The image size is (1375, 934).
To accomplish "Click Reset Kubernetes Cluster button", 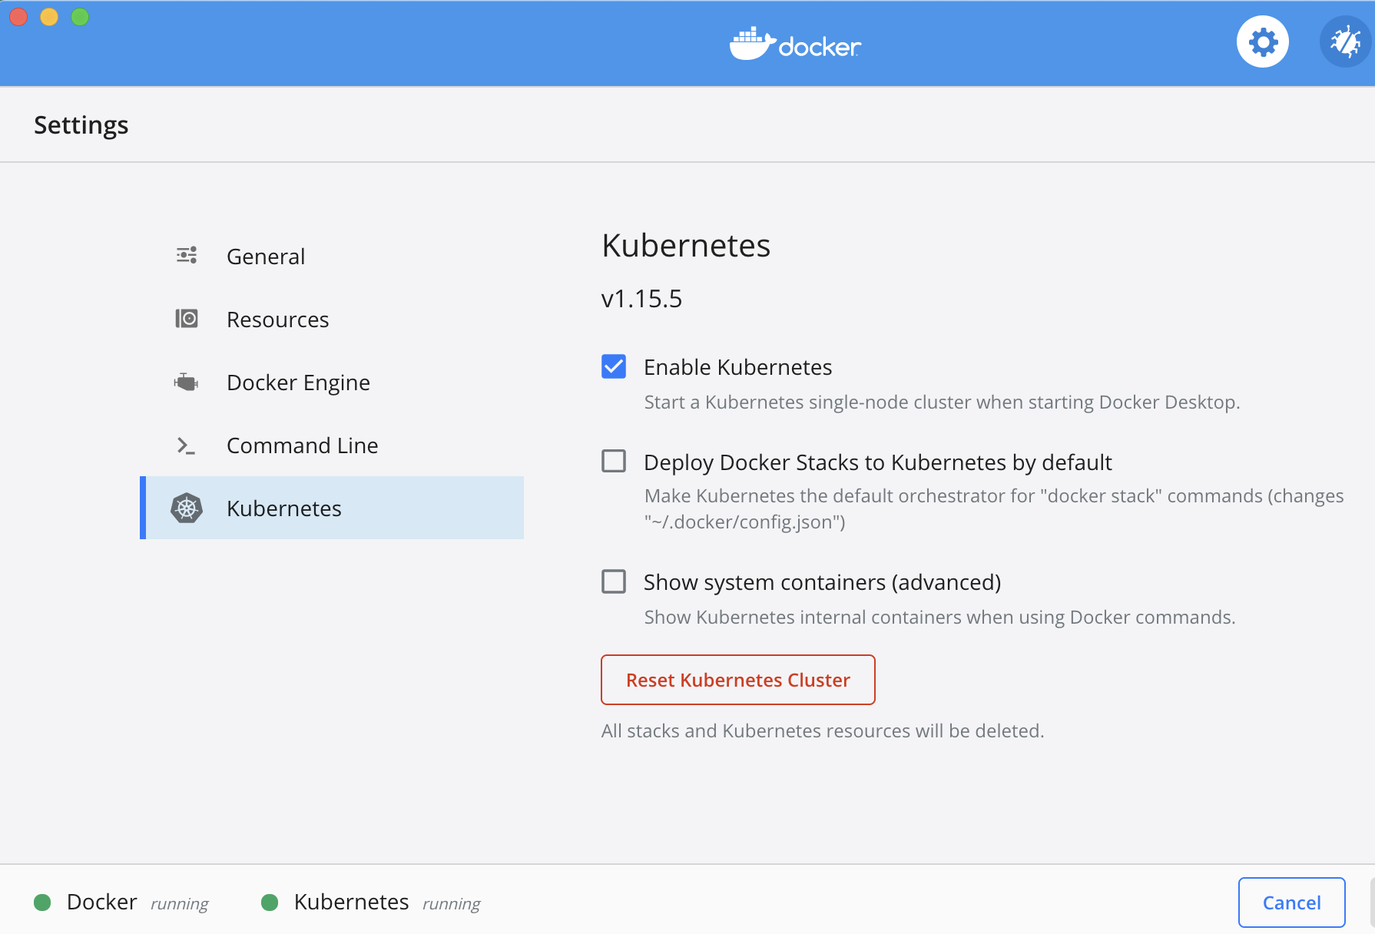I will point(738,680).
